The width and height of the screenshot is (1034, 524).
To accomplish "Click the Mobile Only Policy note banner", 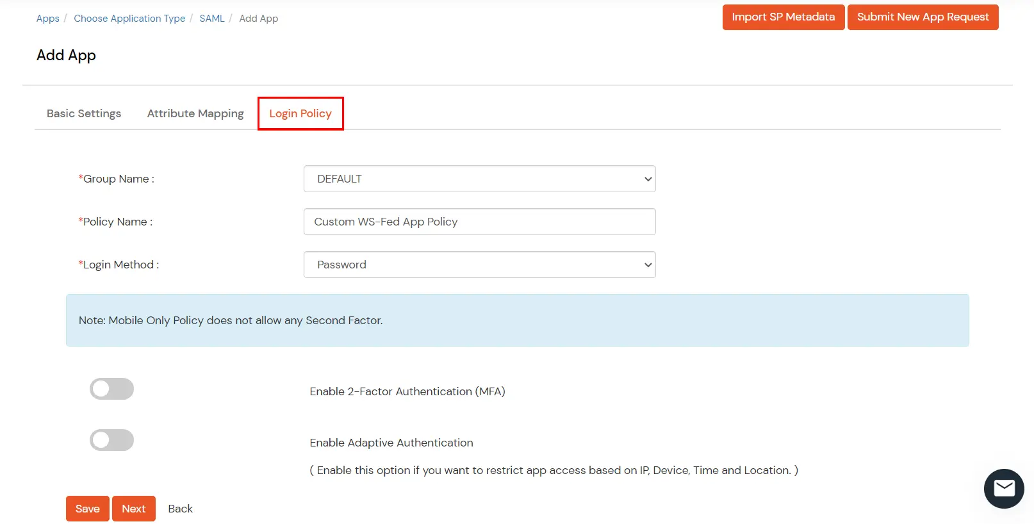I will [517, 320].
